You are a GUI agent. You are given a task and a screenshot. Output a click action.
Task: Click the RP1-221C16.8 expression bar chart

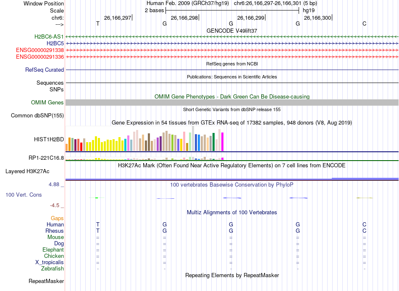[144, 158]
